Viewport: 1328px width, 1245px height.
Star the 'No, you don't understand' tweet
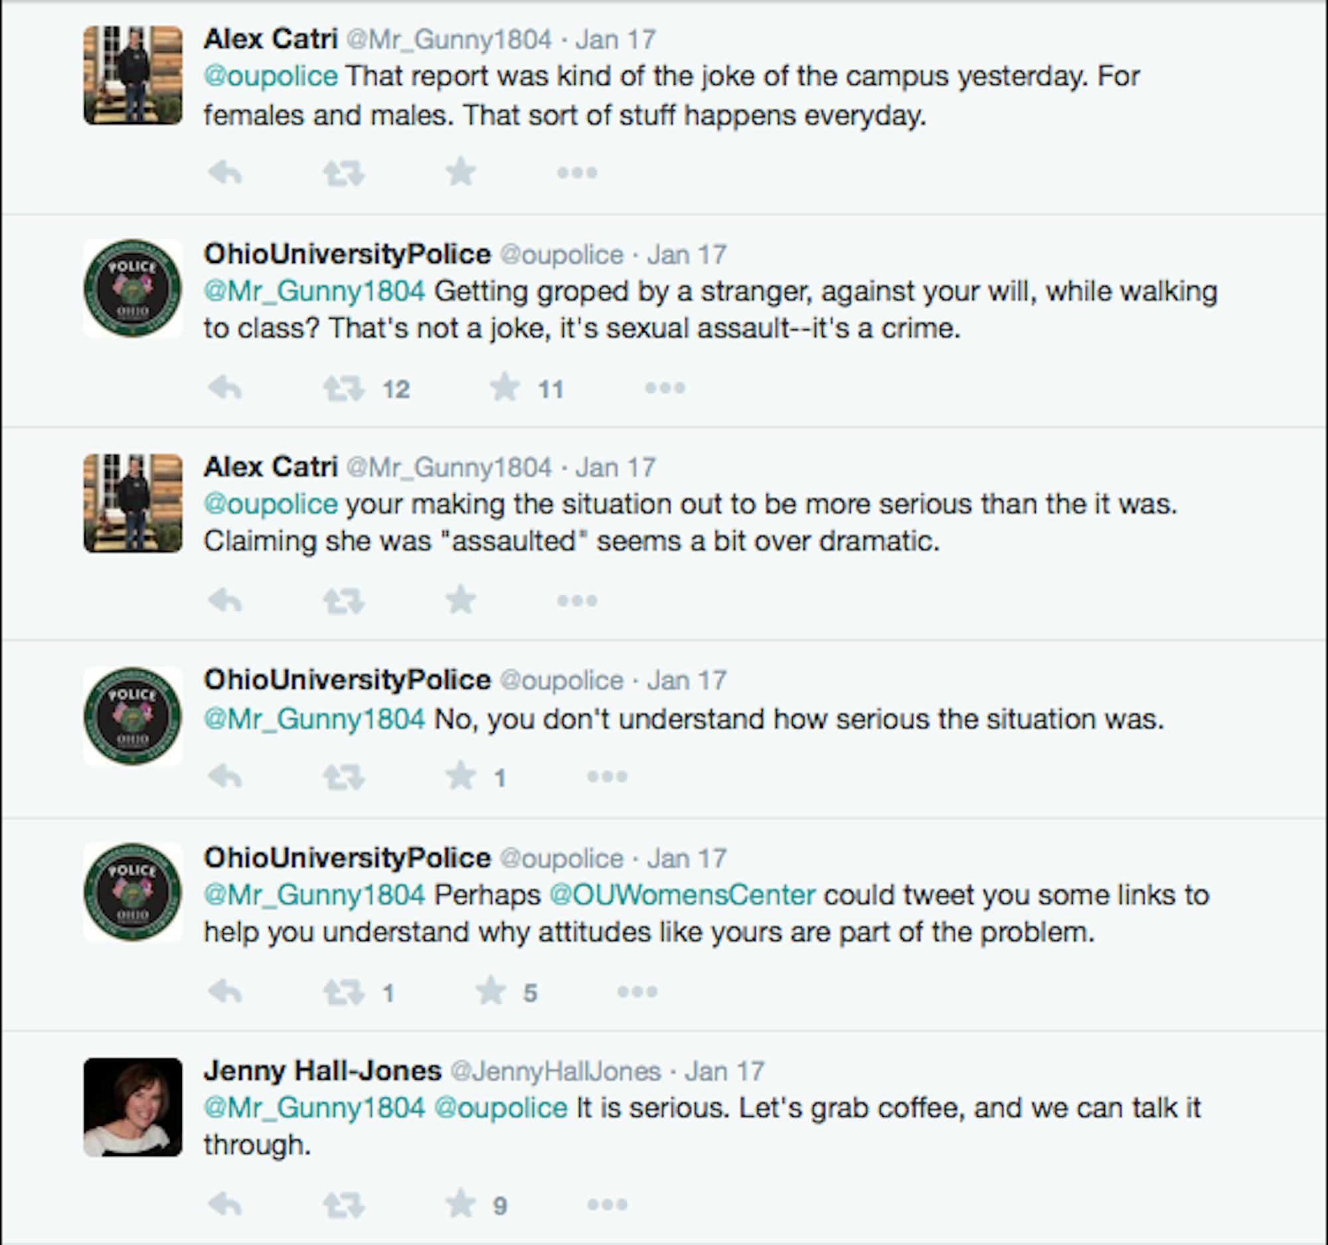[461, 776]
